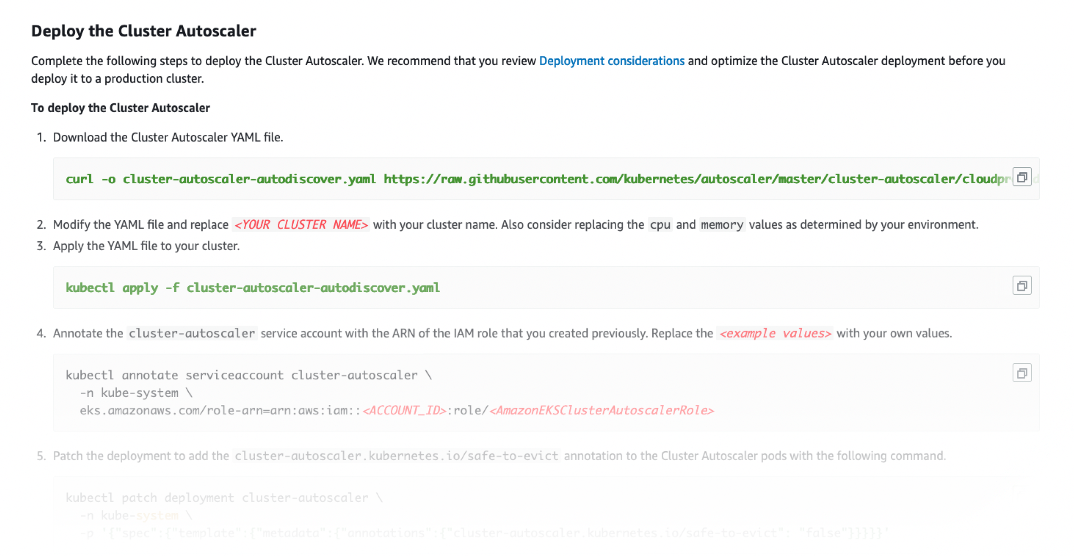Image resolution: width=1074 pixels, height=556 pixels.
Task: Copy the kubectl apply command
Action: coord(1021,286)
